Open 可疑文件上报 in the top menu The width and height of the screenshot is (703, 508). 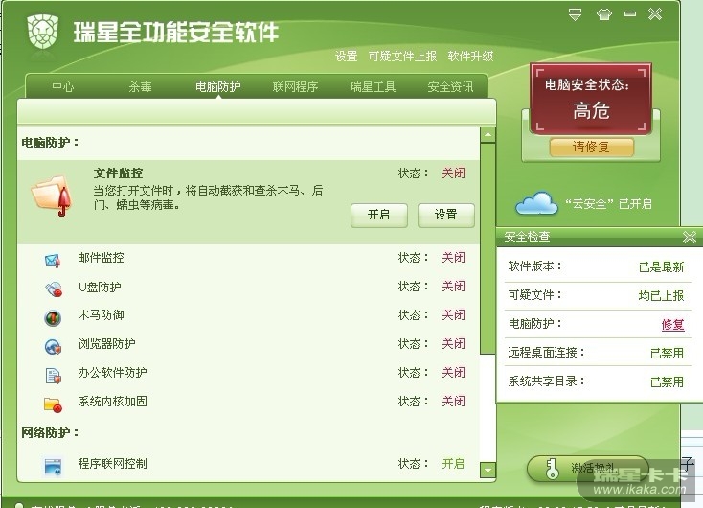click(402, 57)
